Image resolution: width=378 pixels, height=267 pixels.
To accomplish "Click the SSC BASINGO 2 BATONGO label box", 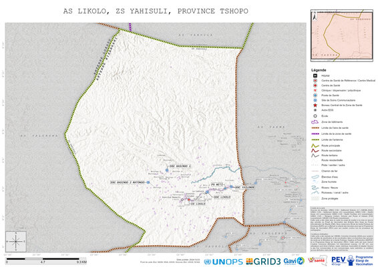I will tap(128, 182).
